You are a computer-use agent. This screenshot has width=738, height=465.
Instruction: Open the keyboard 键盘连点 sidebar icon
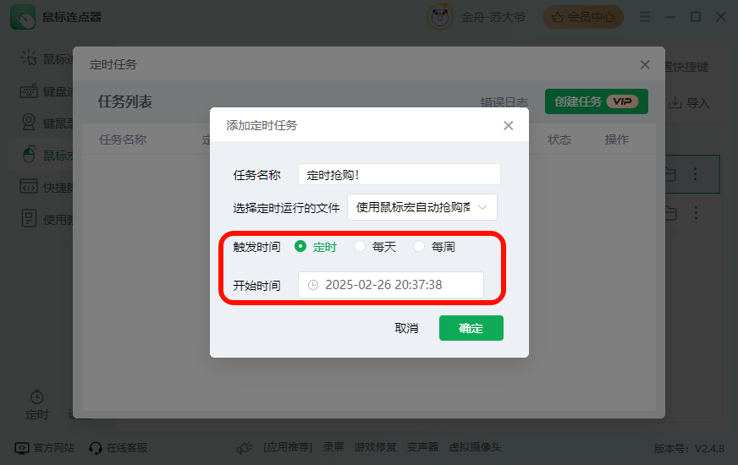(29, 90)
